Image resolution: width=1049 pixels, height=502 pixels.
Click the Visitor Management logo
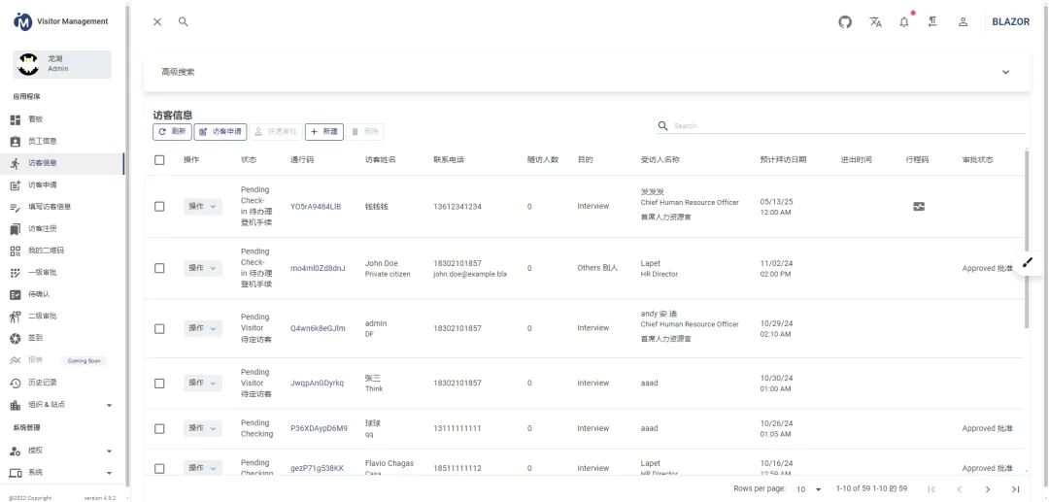[22, 21]
